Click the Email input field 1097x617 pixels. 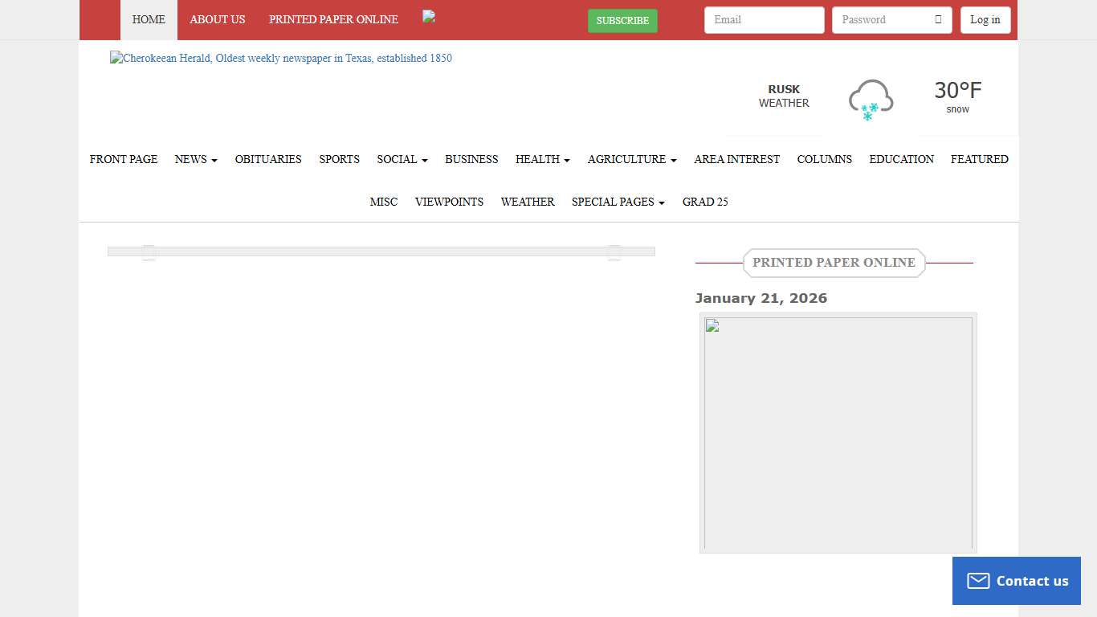(764, 19)
